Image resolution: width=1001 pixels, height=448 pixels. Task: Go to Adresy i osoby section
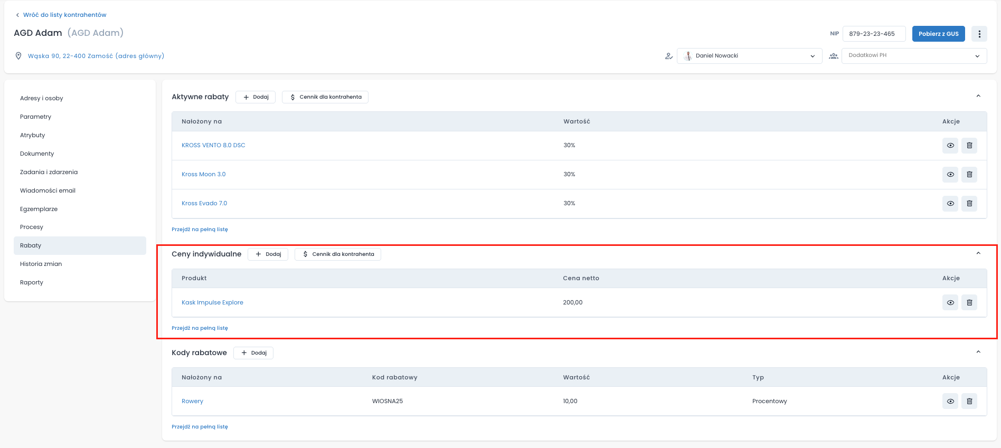tap(42, 98)
